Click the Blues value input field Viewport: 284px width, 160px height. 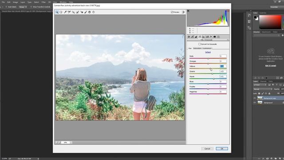[223, 82]
